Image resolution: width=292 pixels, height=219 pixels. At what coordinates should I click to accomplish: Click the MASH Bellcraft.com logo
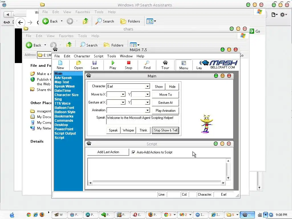[x=219, y=64]
